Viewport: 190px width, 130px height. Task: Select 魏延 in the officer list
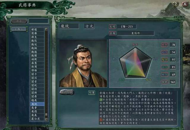click(37, 44)
